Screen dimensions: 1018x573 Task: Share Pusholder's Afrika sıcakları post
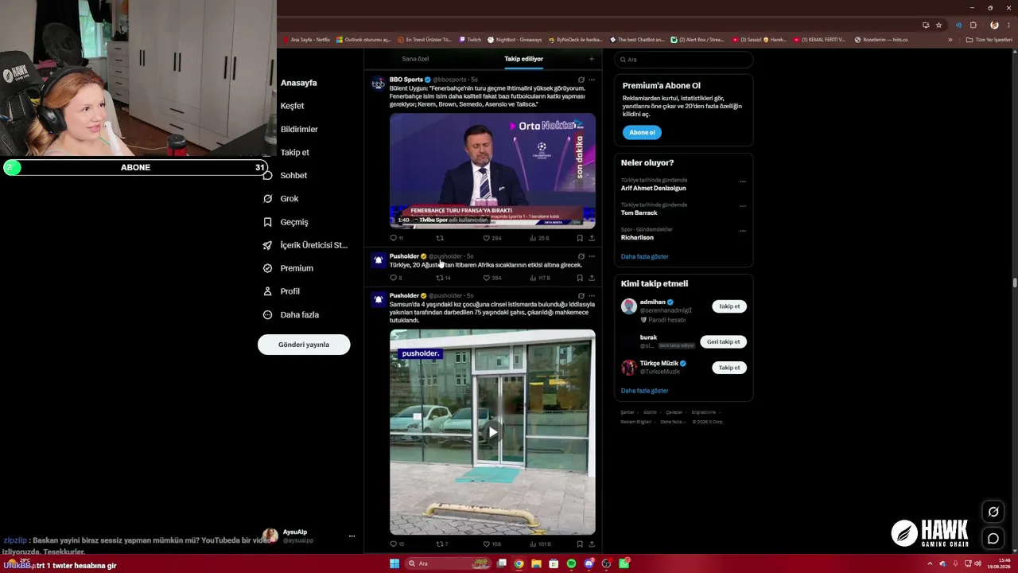(x=592, y=278)
